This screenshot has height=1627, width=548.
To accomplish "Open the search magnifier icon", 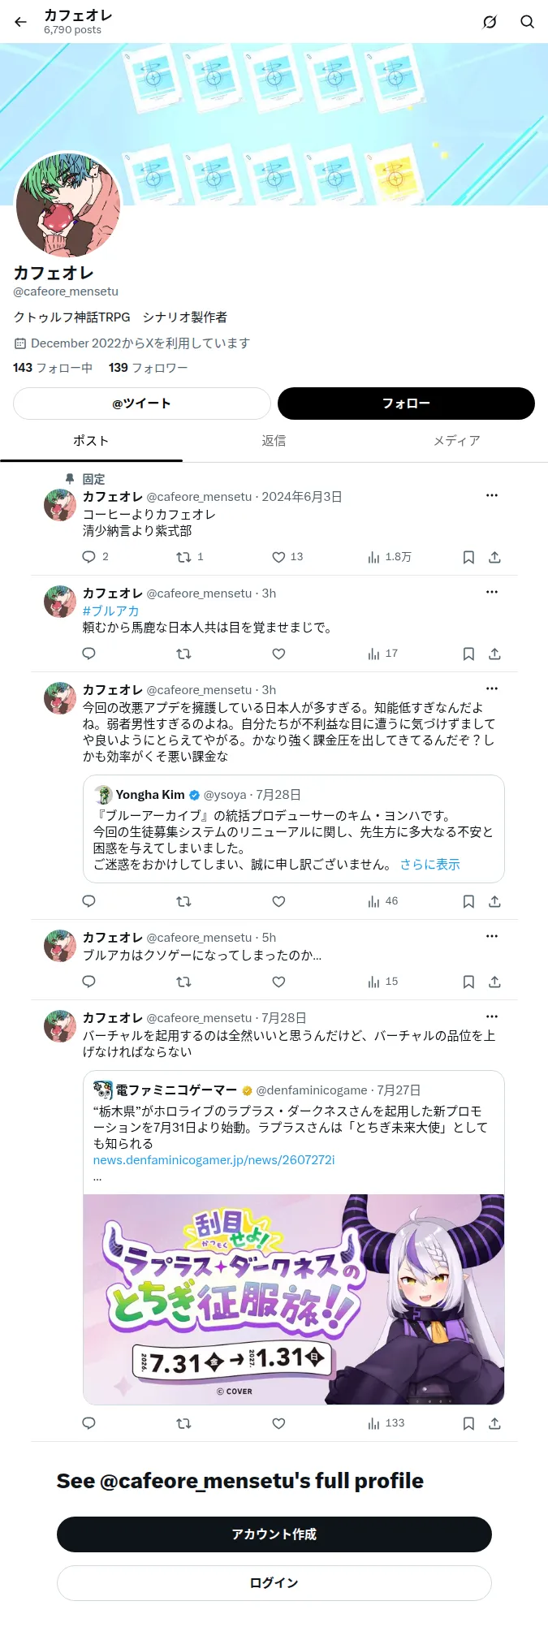I will pos(527,22).
